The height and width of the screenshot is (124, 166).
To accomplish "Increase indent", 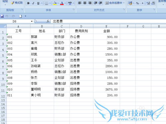I will pyautogui.click(x=100, y=3).
